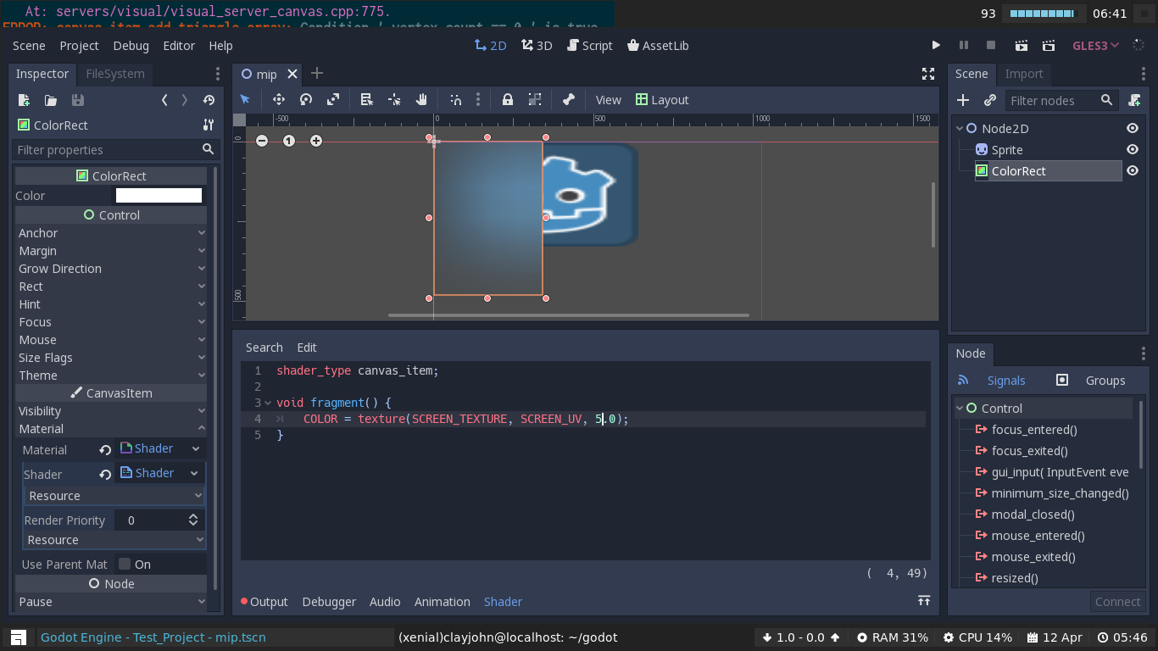Open the Project menu

(x=79, y=46)
